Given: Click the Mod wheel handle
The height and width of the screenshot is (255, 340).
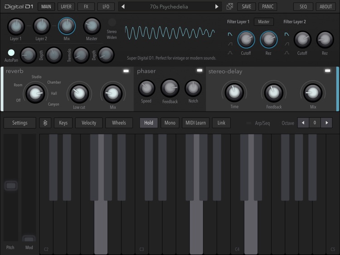Looking at the screenshot, I should (x=29, y=239).
